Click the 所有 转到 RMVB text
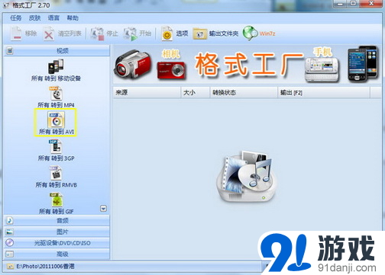 tap(56, 185)
